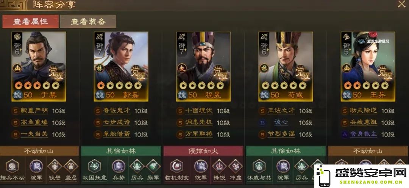Close the 阵容分享 panel
Image resolution: width=409 pixels, height=188 pixels.
[x=401, y=4]
